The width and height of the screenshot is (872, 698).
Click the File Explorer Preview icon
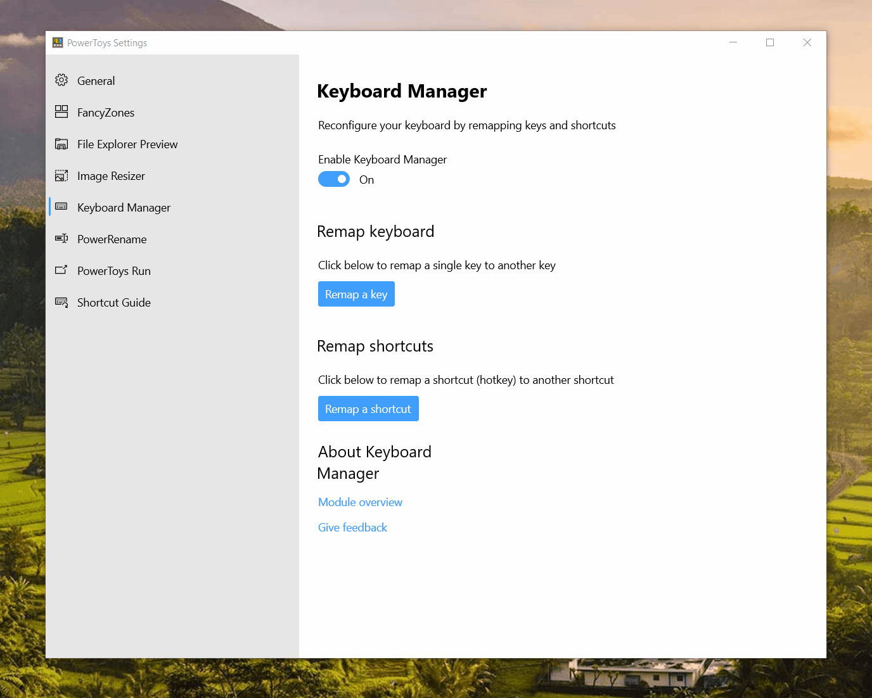(61, 144)
